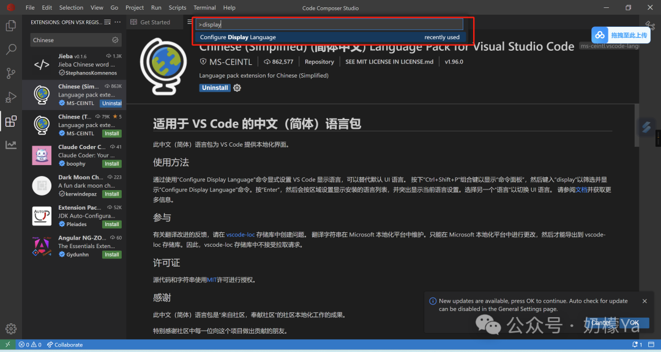Viewport: 661px width, 352px height.
Task: Click OK in the update notification
Action: (634, 323)
